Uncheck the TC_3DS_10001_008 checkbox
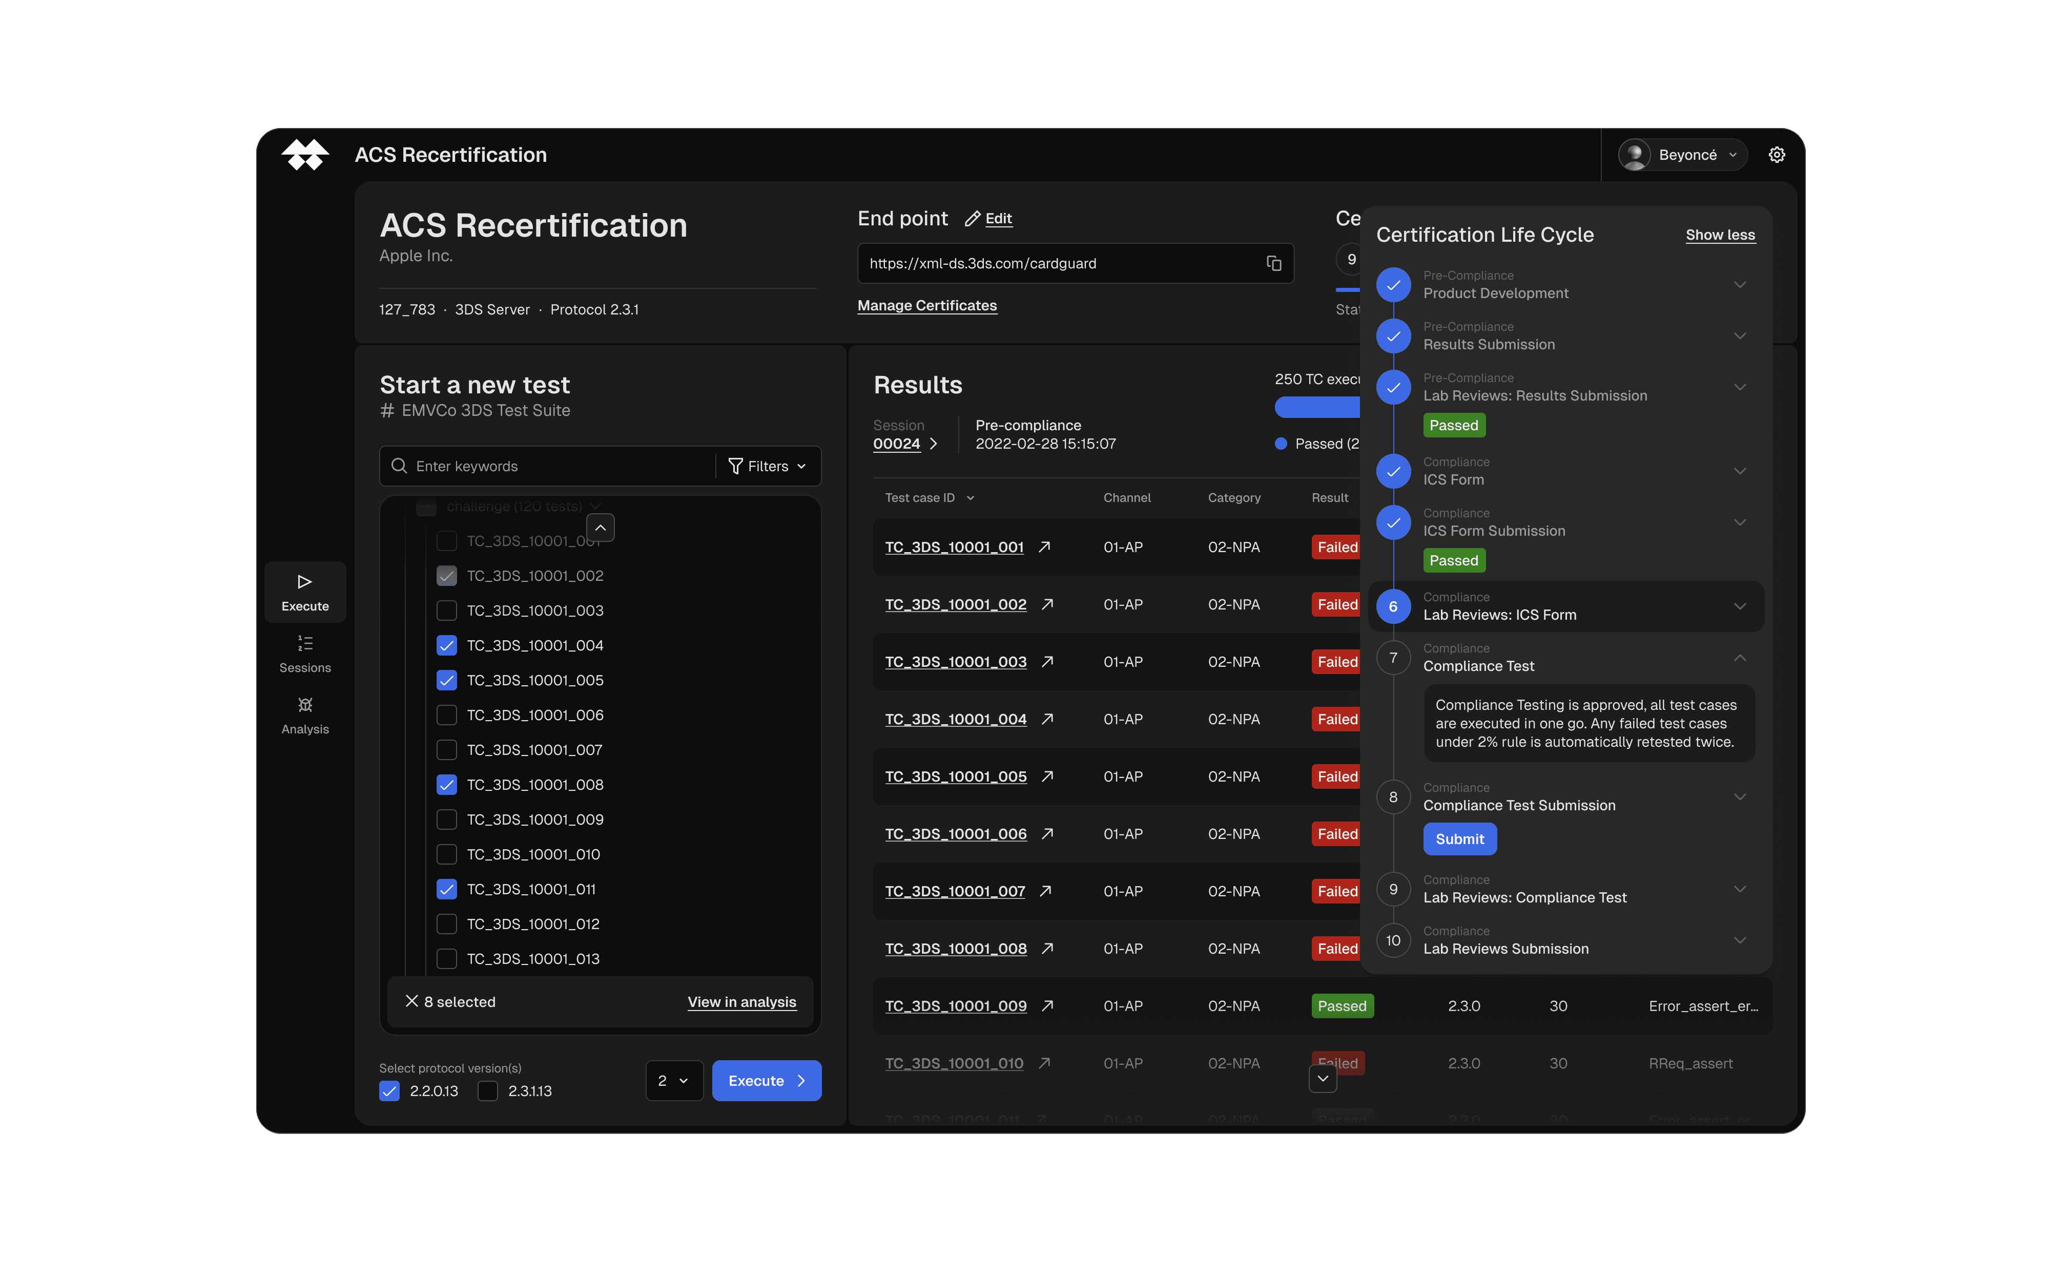 pyautogui.click(x=447, y=785)
